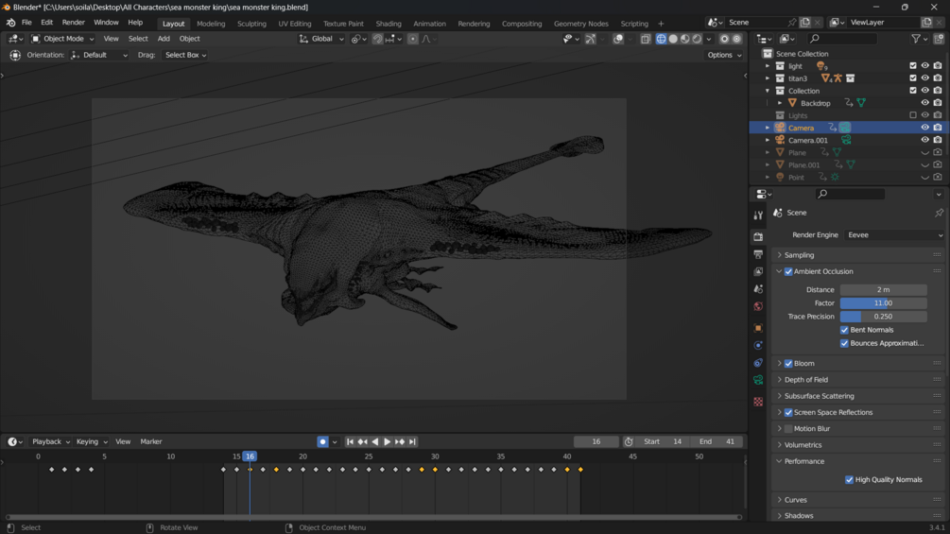Switch to the Shading workspace tab
This screenshot has height=534, width=950.
(x=388, y=24)
